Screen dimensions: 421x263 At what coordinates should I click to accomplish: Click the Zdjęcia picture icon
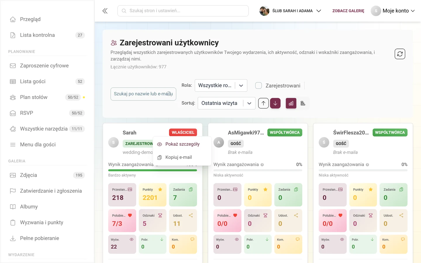point(13,175)
